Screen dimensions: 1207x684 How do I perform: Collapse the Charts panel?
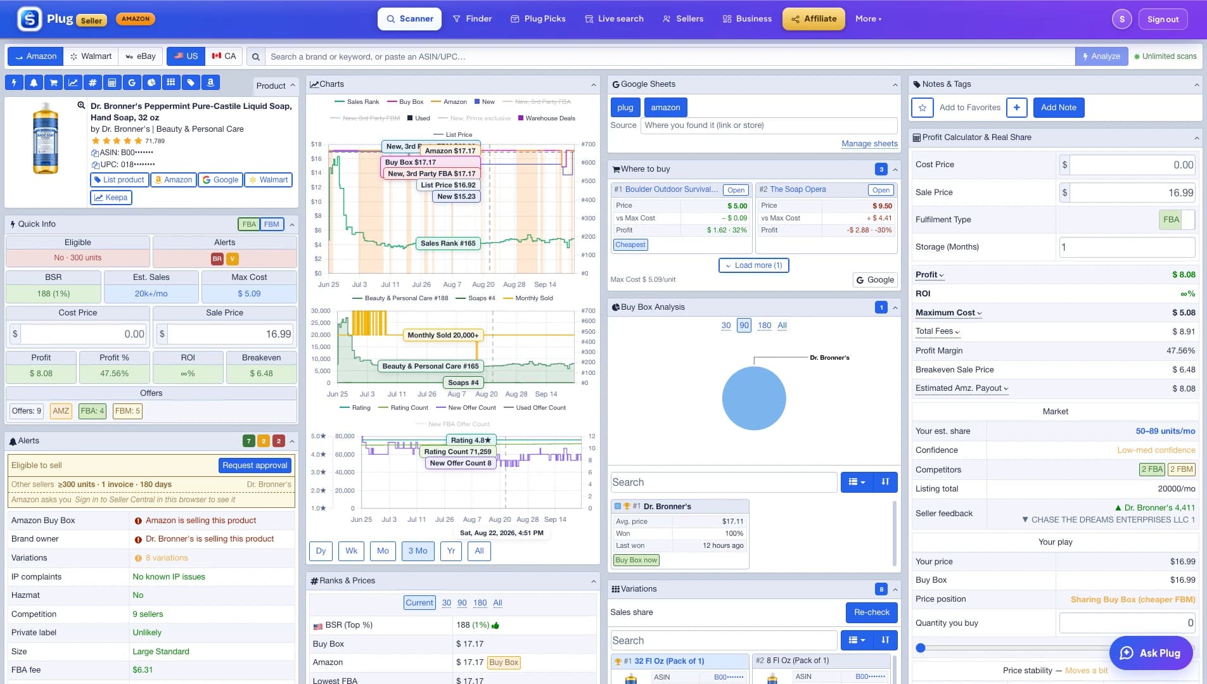593,85
